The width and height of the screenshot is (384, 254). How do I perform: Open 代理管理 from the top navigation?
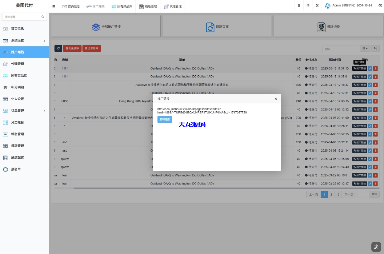172,6
